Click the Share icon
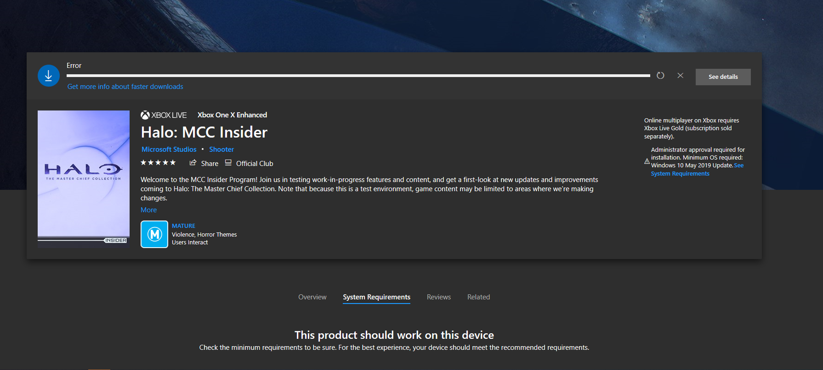Viewport: 823px width, 370px height. tap(193, 163)
